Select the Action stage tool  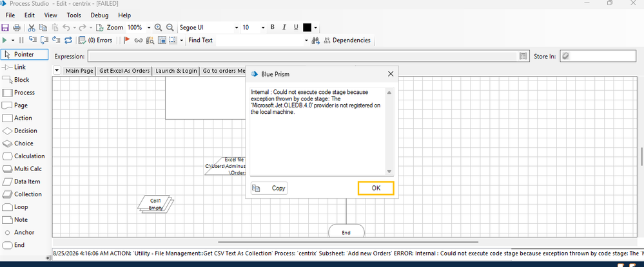pos(23,118)
